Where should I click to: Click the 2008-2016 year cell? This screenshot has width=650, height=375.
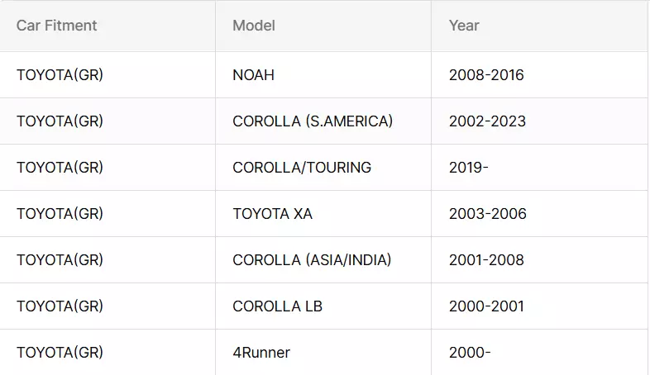click(539, 75)
